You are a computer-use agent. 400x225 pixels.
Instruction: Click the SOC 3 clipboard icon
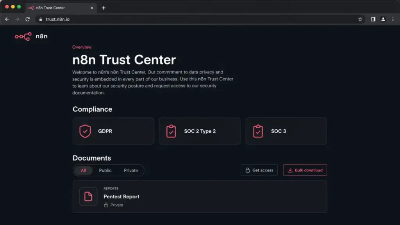[258, 131]
